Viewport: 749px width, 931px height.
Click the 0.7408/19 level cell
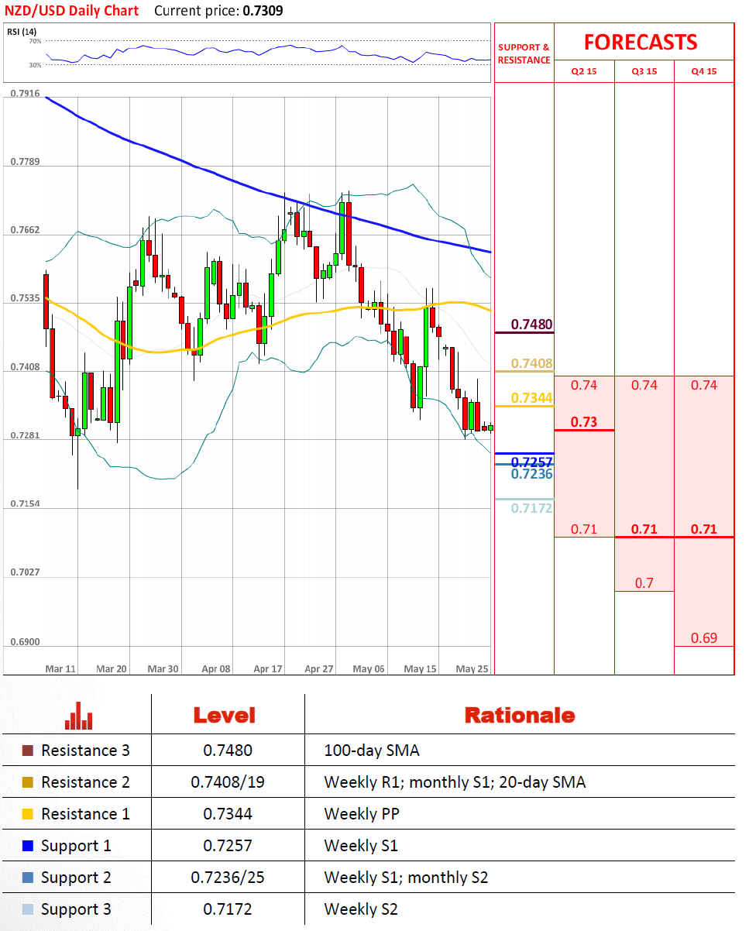point(228,782)
